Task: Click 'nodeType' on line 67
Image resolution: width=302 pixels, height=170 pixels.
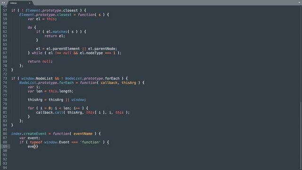Action: [x=94, y=53]
